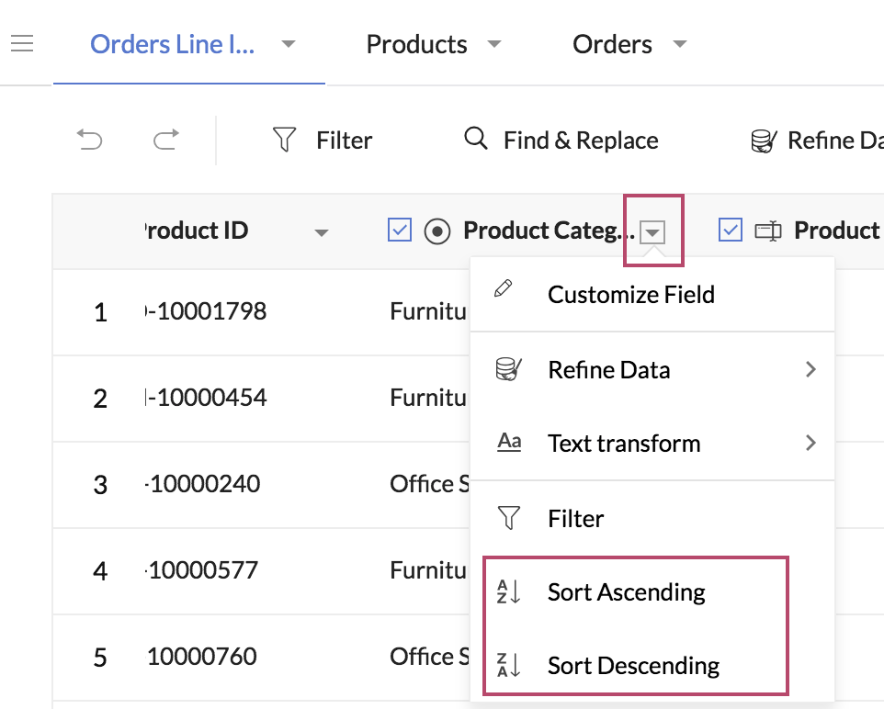This screenshot has width=884, height=709.
Task: Expand the Refine Data submenu arrow
Action: click(810, 369)
